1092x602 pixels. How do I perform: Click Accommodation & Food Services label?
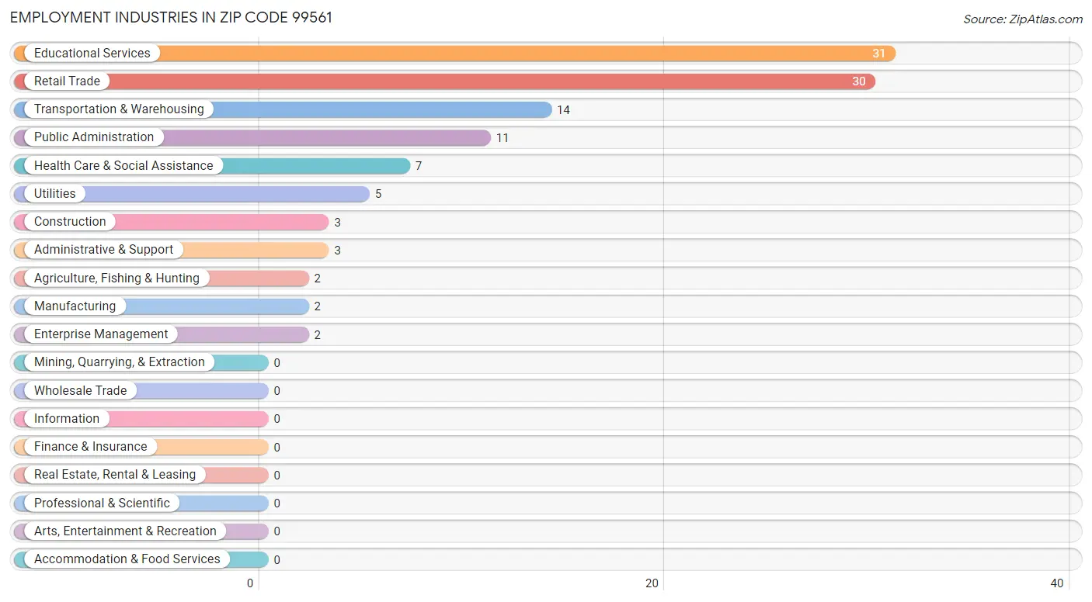(x=127, y=559)
